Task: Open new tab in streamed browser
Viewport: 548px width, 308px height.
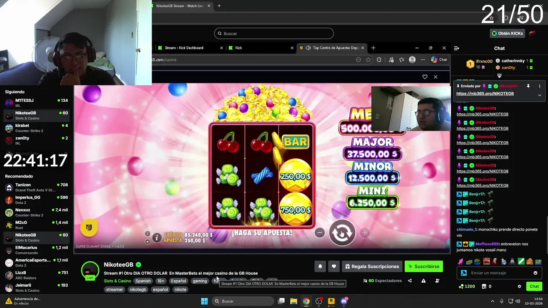Action: pyautogui.click(x=373, y=48)
